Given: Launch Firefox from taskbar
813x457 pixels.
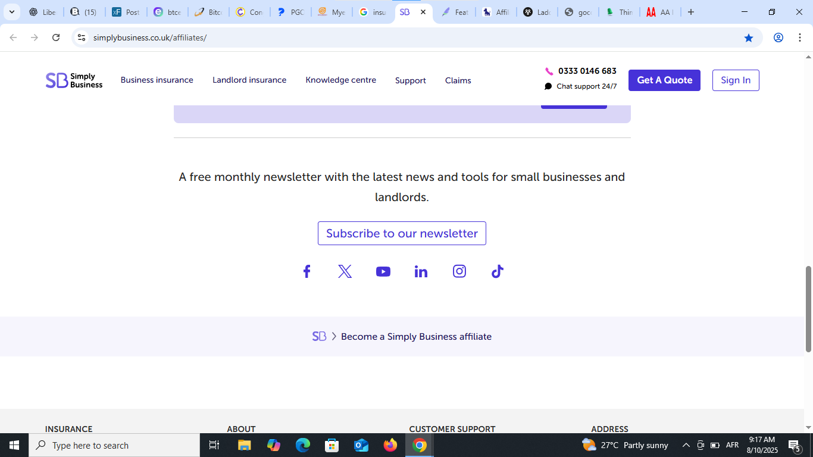Looking at the screenshot, I should tap(390, 445).
